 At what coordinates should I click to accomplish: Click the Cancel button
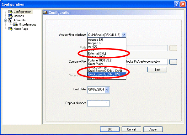[x=131, y=129]
